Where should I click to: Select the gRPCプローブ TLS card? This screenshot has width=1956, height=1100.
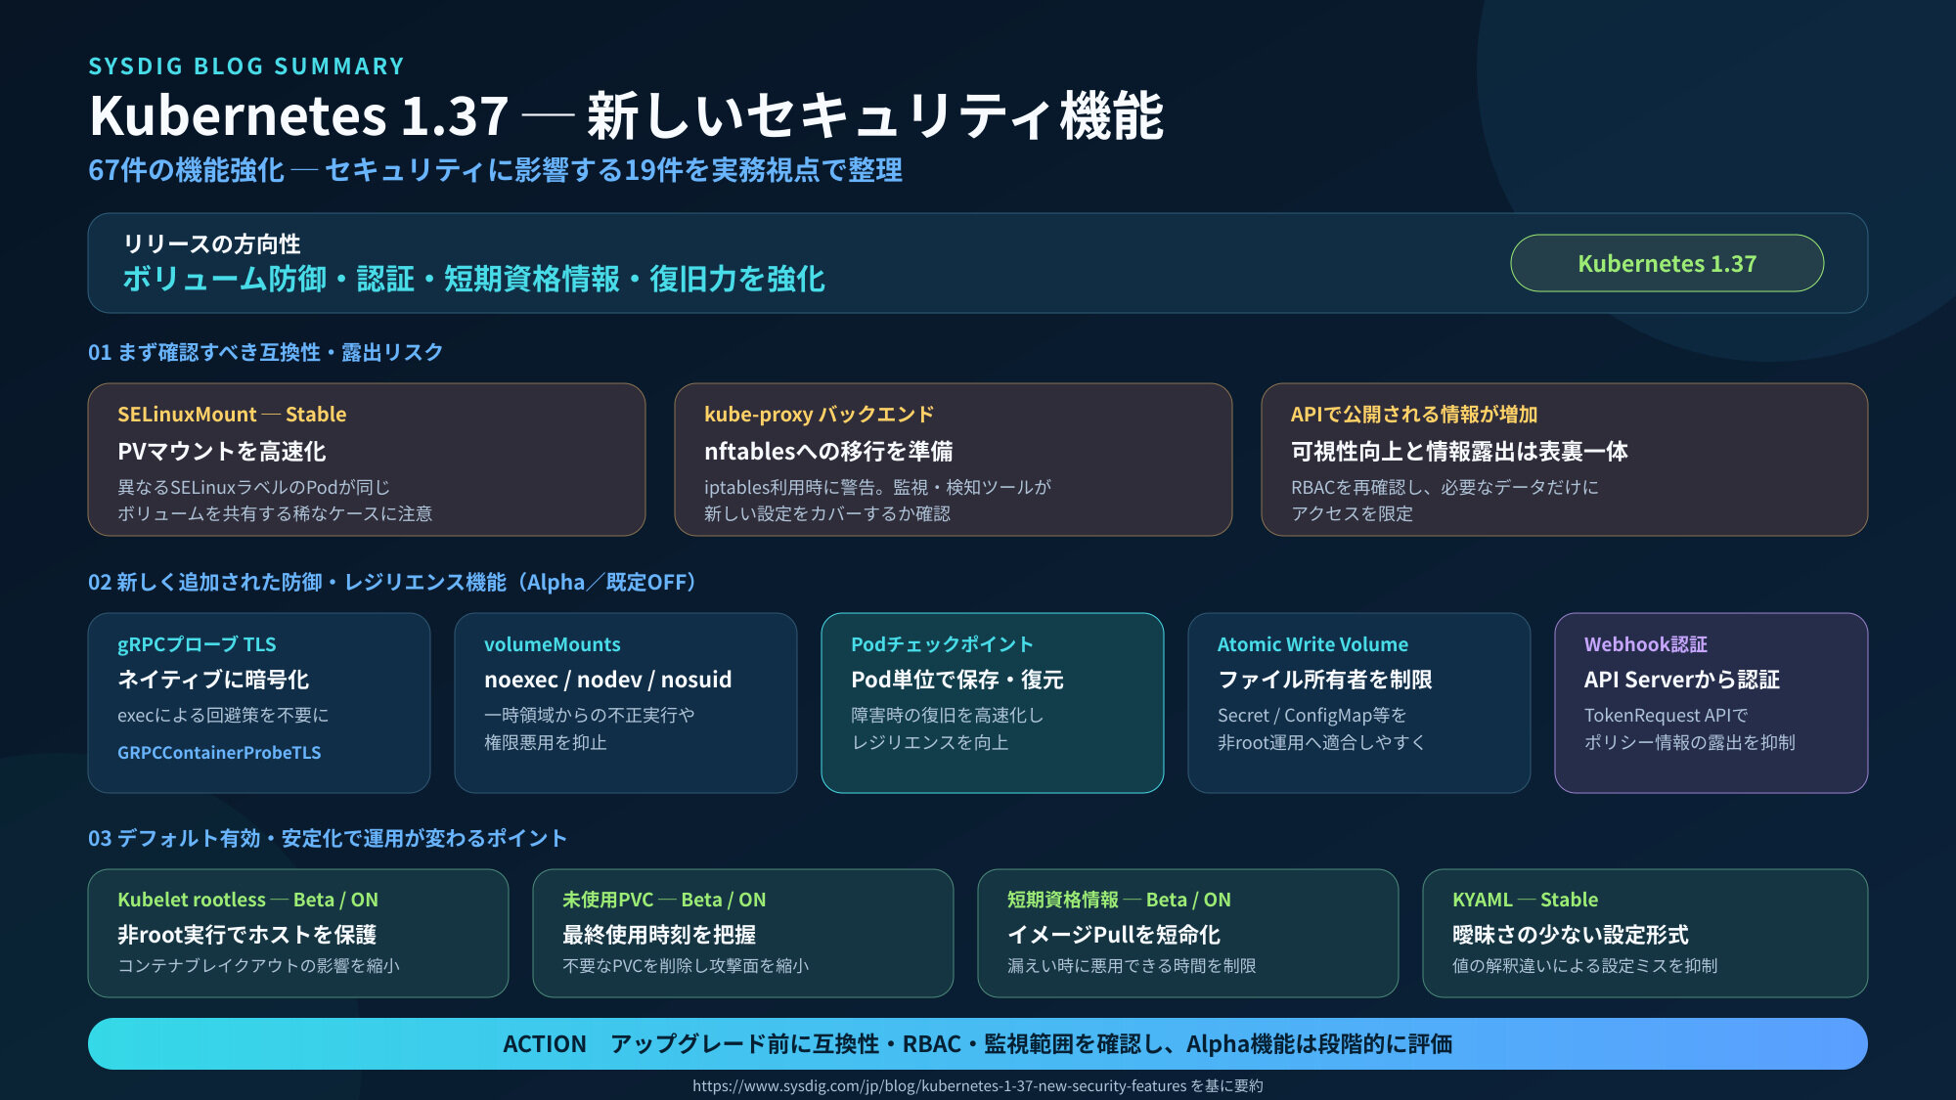coord(259,703)
